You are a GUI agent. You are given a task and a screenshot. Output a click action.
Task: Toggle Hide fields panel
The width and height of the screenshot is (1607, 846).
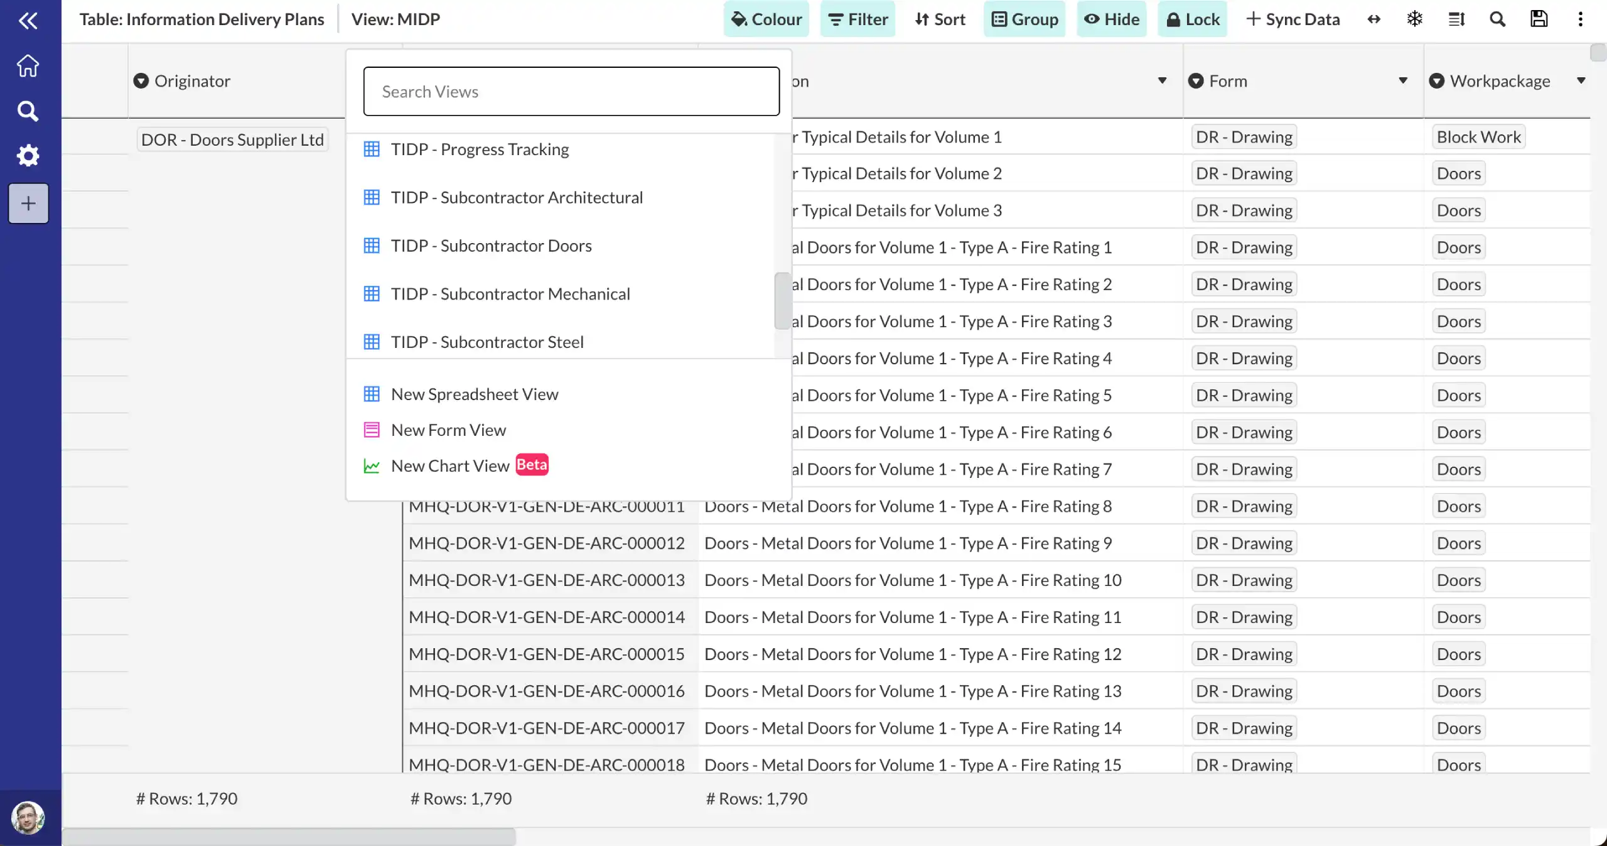pyautogui.click(x=1111, y=19)
